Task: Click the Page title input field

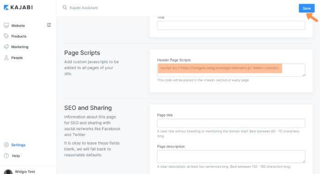Action: [231, 123]
